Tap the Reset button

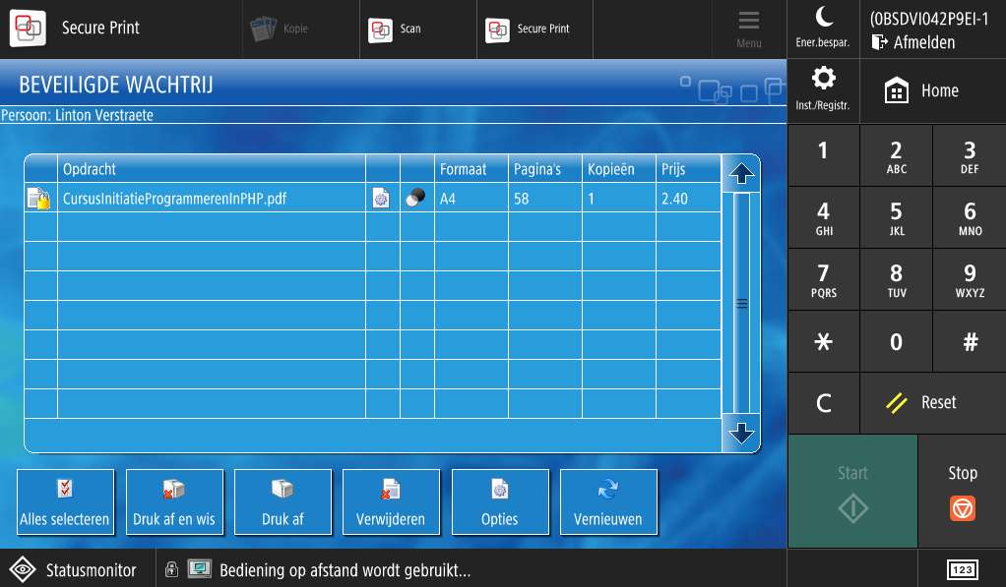click(933, 403)
